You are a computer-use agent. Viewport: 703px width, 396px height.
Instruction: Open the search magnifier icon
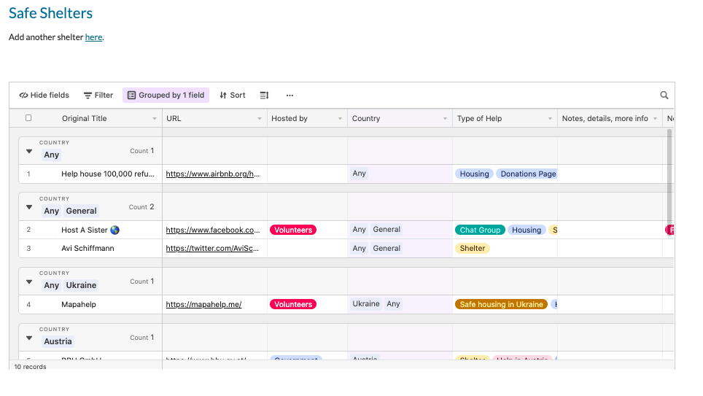click(x=664, y=95)
